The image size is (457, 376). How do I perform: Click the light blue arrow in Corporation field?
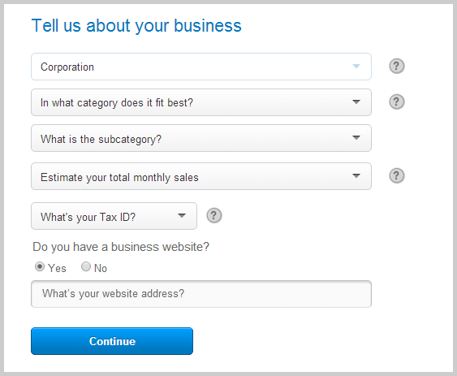[356, 67]
